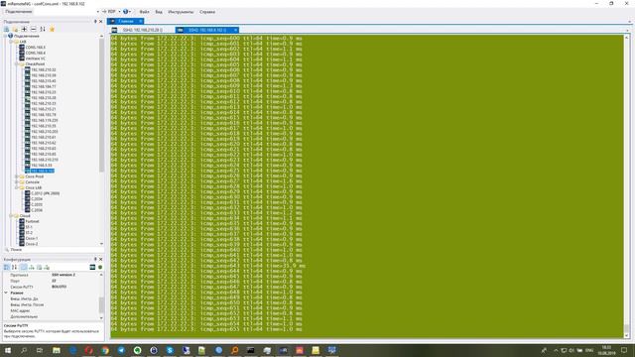Screen dimensions: 635x357
Task: Open Skype from the taskbar
Action: [x=170, y=350]
